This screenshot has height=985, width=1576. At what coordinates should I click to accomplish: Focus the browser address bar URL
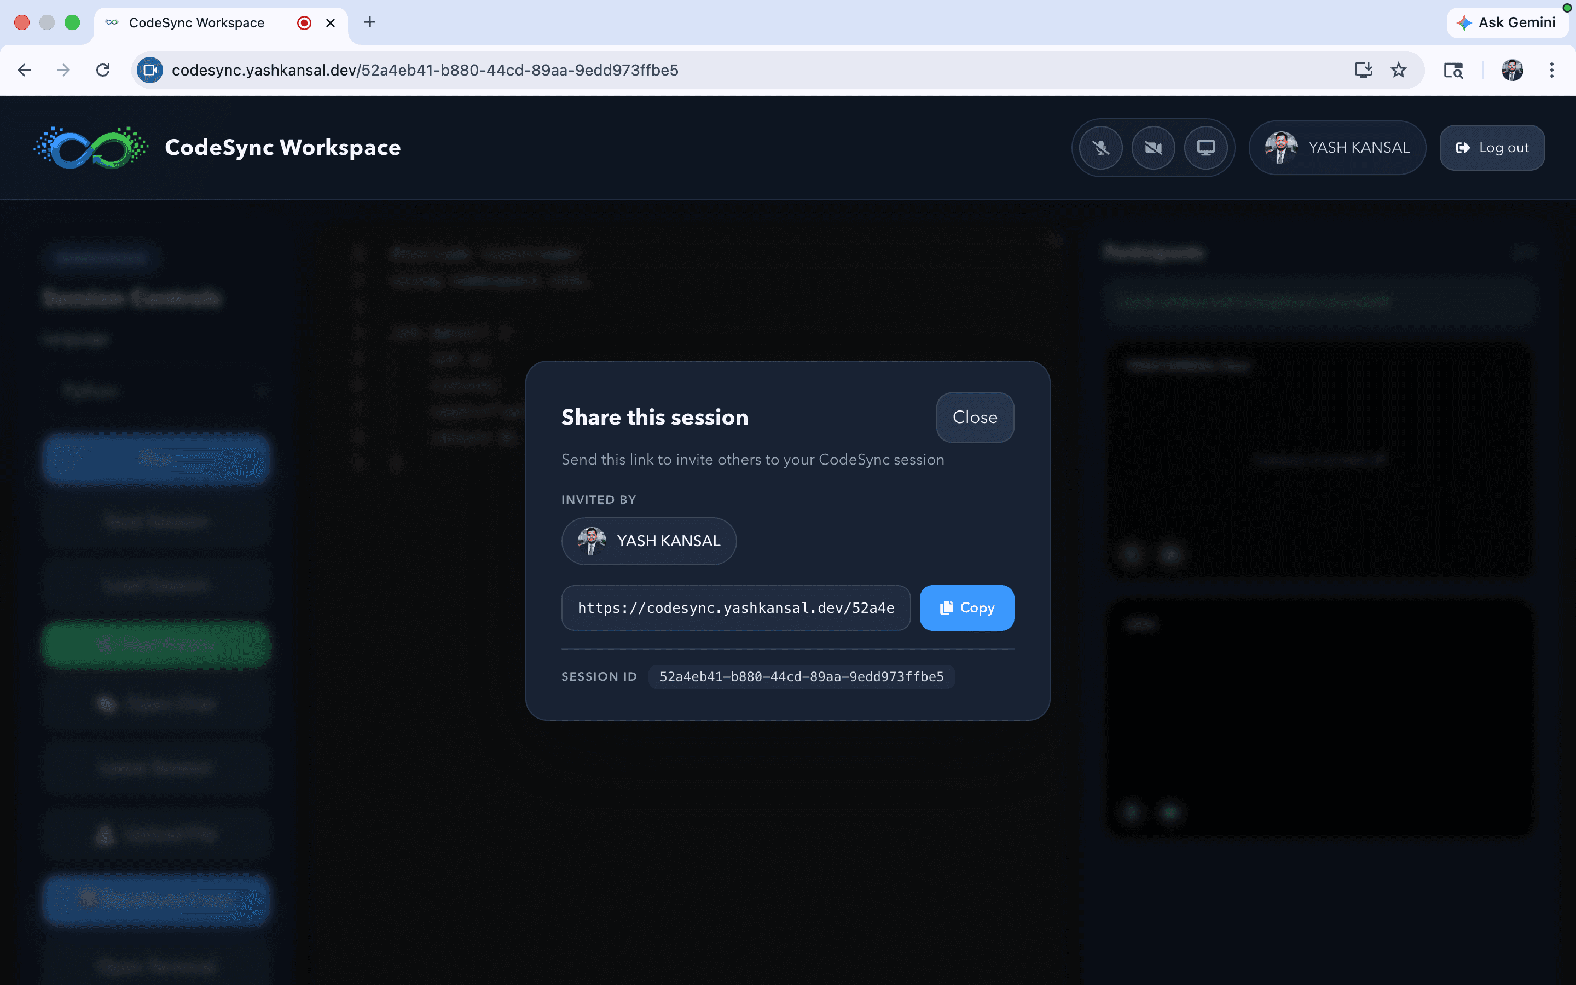click(x=425, y=69)
